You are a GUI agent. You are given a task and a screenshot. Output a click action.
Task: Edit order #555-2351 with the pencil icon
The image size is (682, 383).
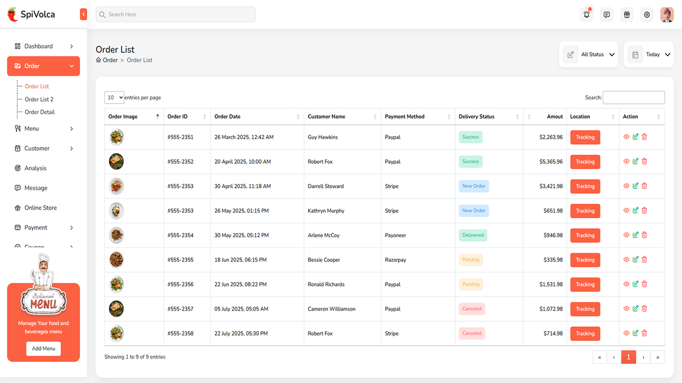[635, 137]
